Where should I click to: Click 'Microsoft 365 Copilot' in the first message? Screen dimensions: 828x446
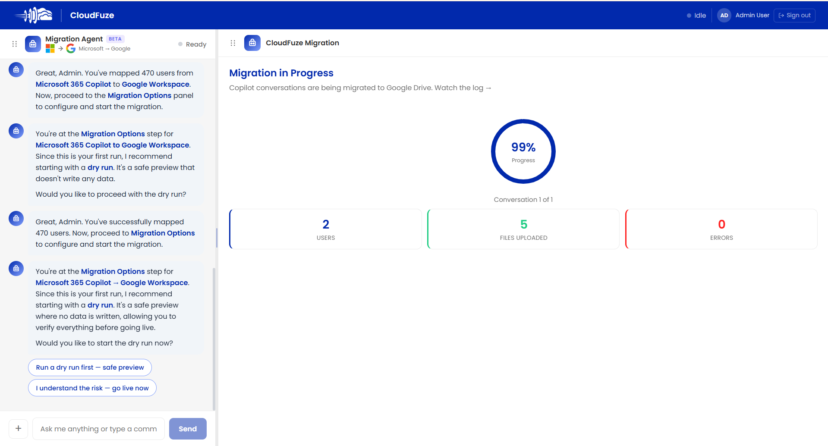(73, 84)
